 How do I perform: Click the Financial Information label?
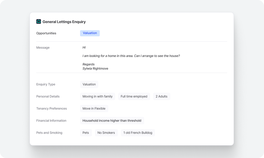point(51,121)
